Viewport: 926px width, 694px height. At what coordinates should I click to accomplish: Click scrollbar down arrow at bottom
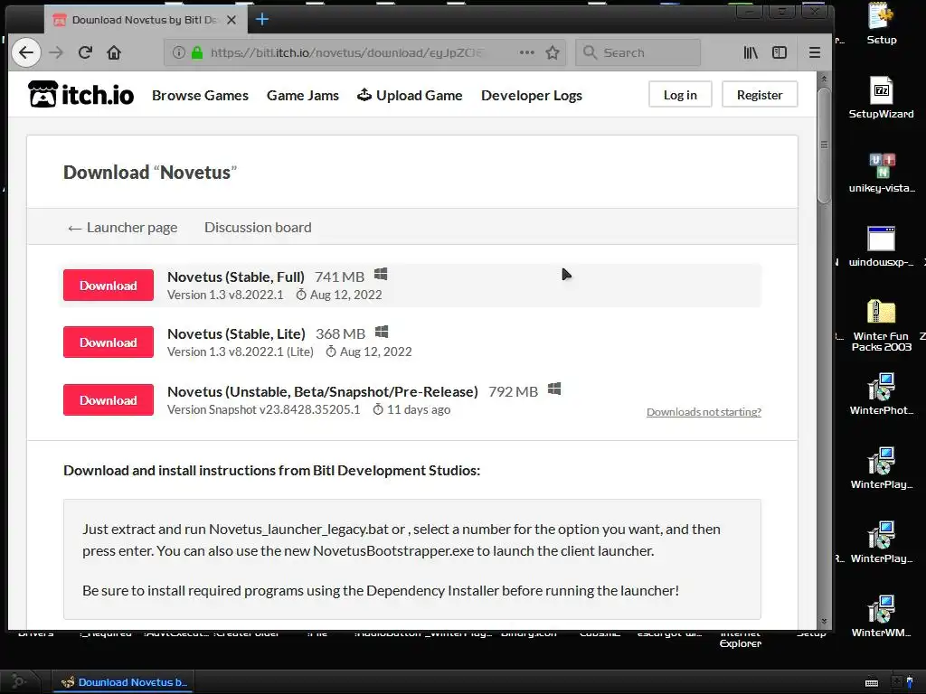[x=823, y=622]
